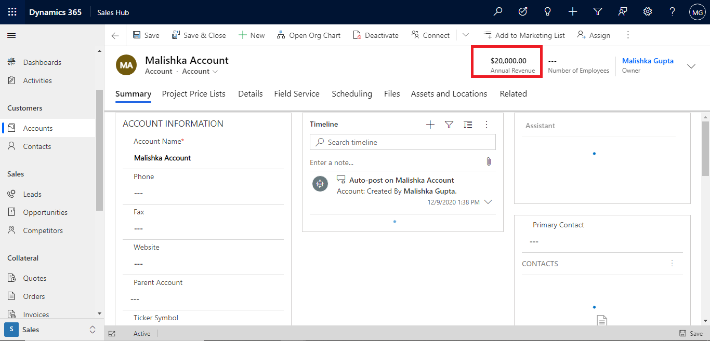Open the advanced Filter icon in top bar
This screenshot has width=710, height=341.
(x=597, y=11)
